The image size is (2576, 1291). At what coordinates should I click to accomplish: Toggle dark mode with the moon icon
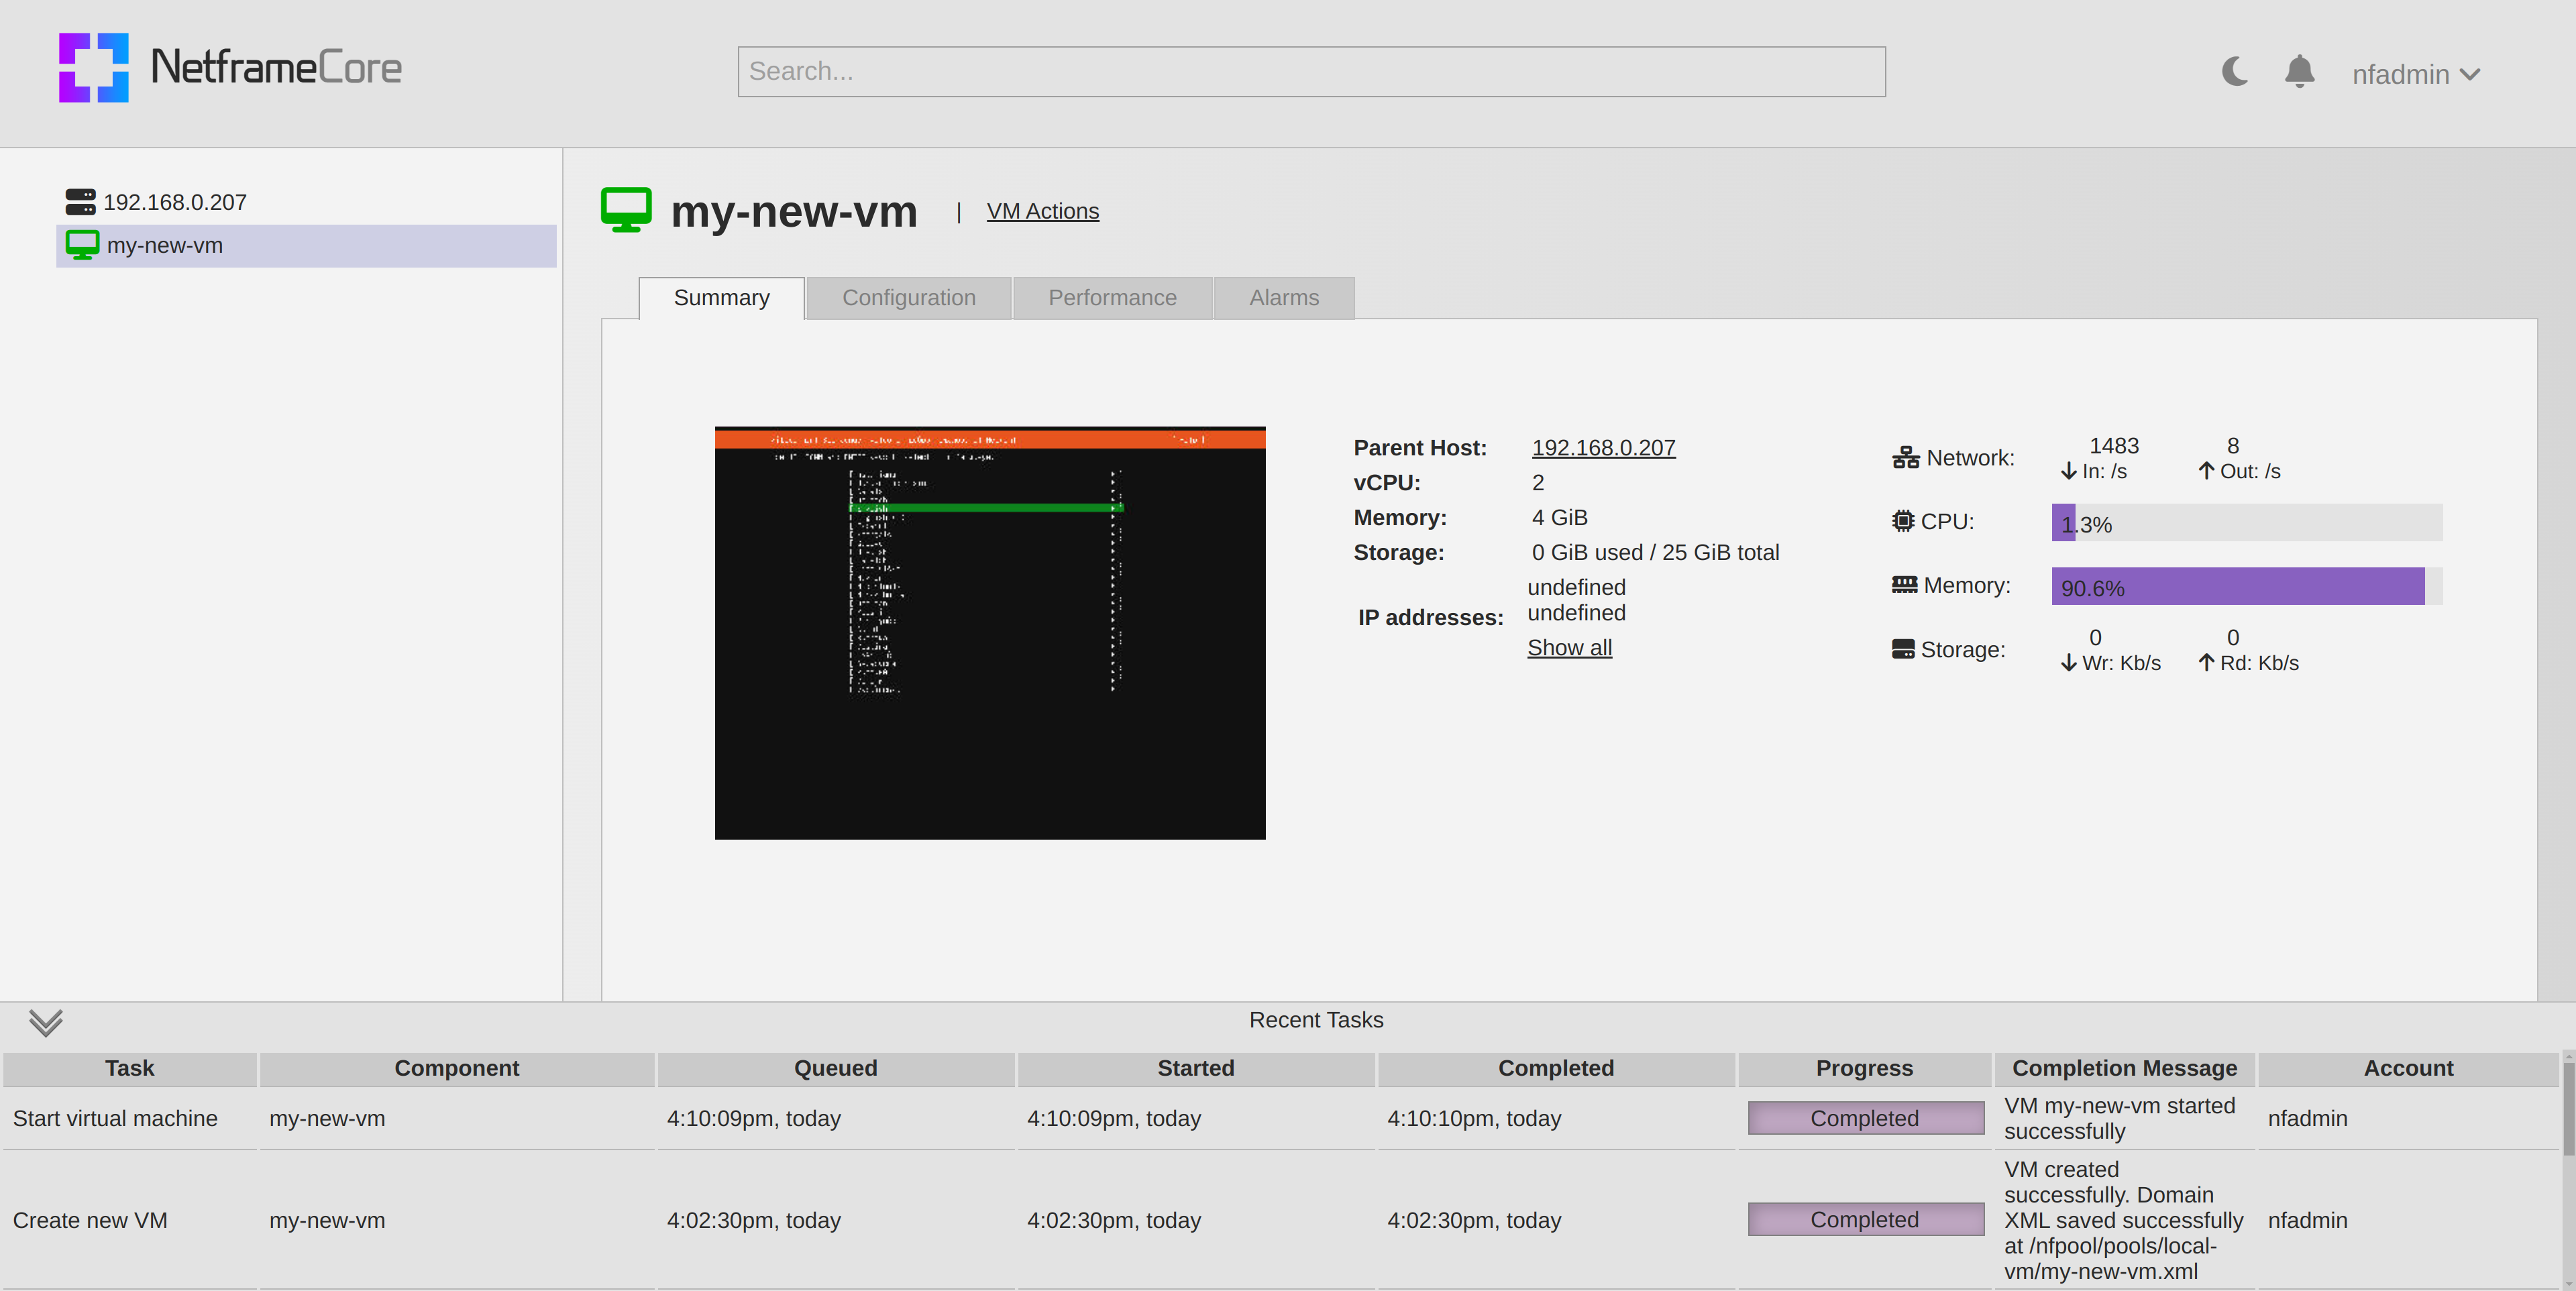[x=2234, y=72]
